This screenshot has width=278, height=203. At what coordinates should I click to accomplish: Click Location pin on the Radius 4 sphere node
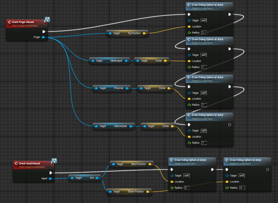(227, 182)
